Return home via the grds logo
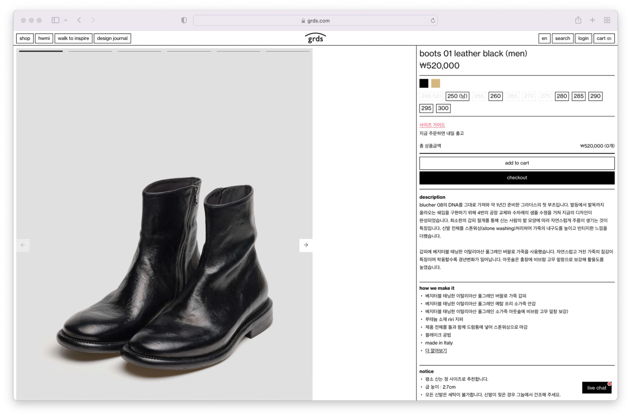This screenshot has width=631, height=417. pyautogui.click(x=315, y=38)
